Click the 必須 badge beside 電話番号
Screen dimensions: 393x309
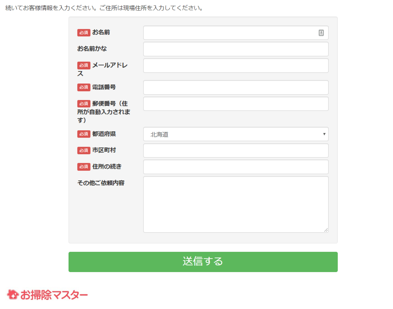[84, 87]
